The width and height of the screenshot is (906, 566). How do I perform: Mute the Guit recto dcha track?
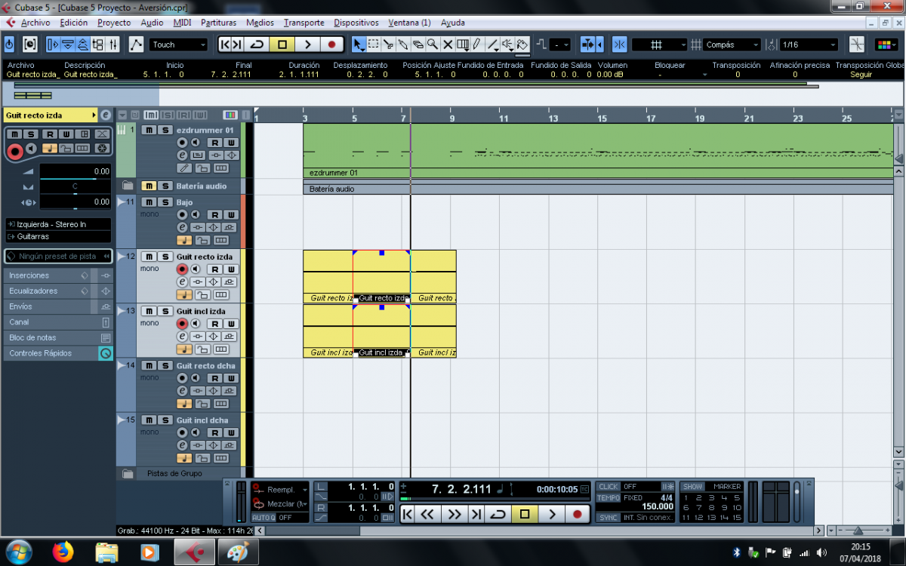(x=149, y=365)
